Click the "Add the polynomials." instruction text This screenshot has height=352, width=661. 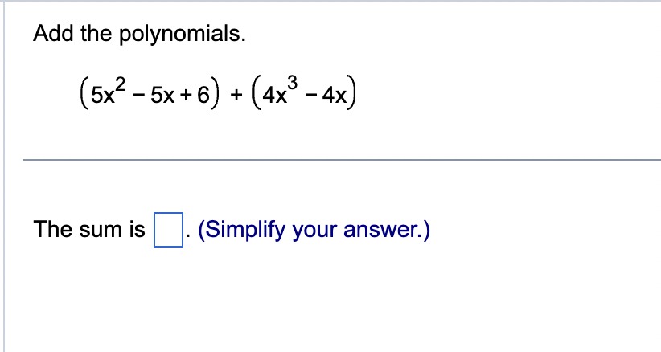140,34
